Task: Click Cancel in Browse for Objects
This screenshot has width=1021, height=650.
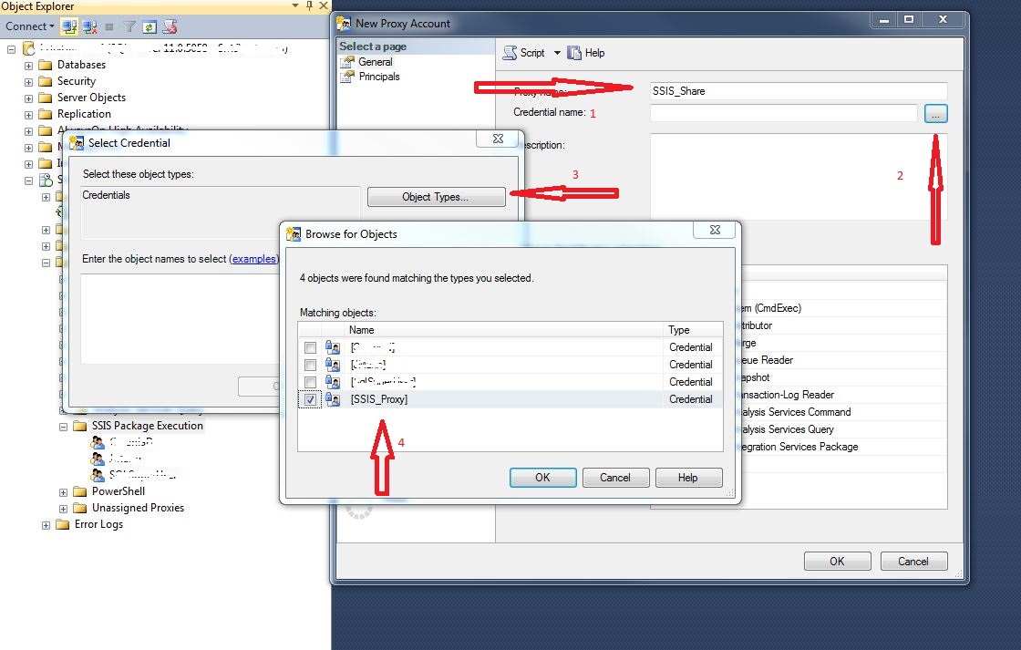Action: [614, 478]
